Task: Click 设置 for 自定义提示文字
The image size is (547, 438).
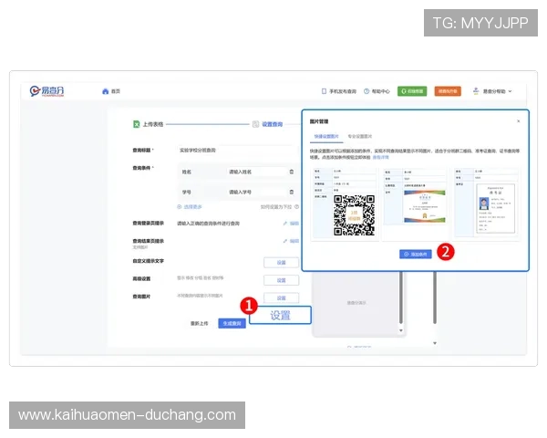Action: click(281, 262)
